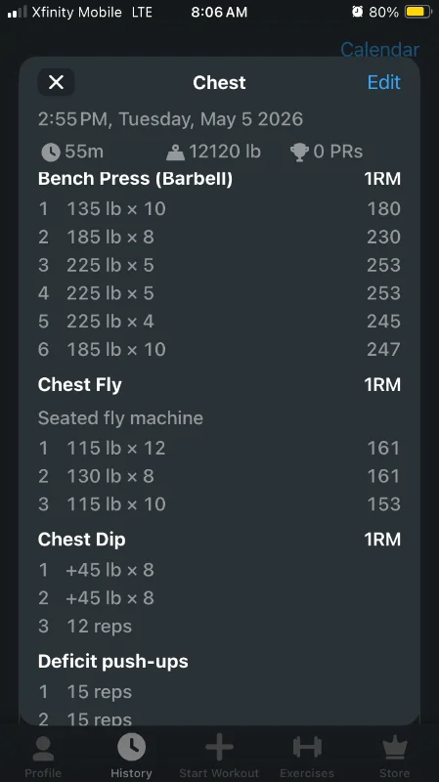The height and width of the screenshot is (782, 439).
Task: Open the Chest Fly exercise heading
Action: coord(80,384)
